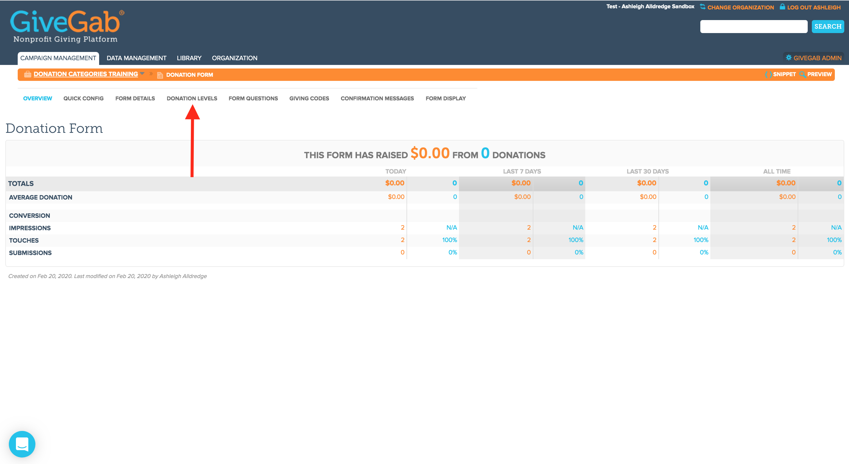The width and height of the screenshot is (849, 464).
Task: Click the TOTALS row label
Action: click(21, 184)
